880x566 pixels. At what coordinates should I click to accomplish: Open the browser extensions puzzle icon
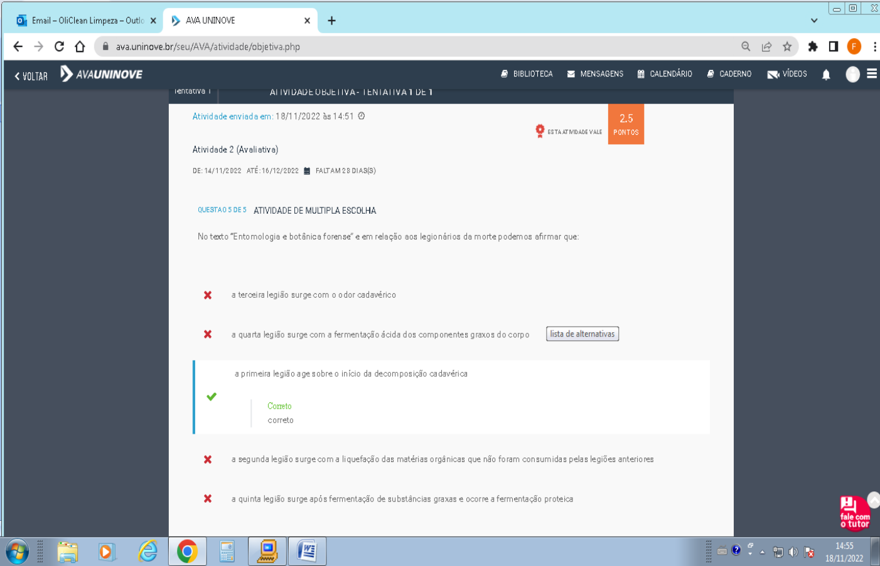(813, 46)
